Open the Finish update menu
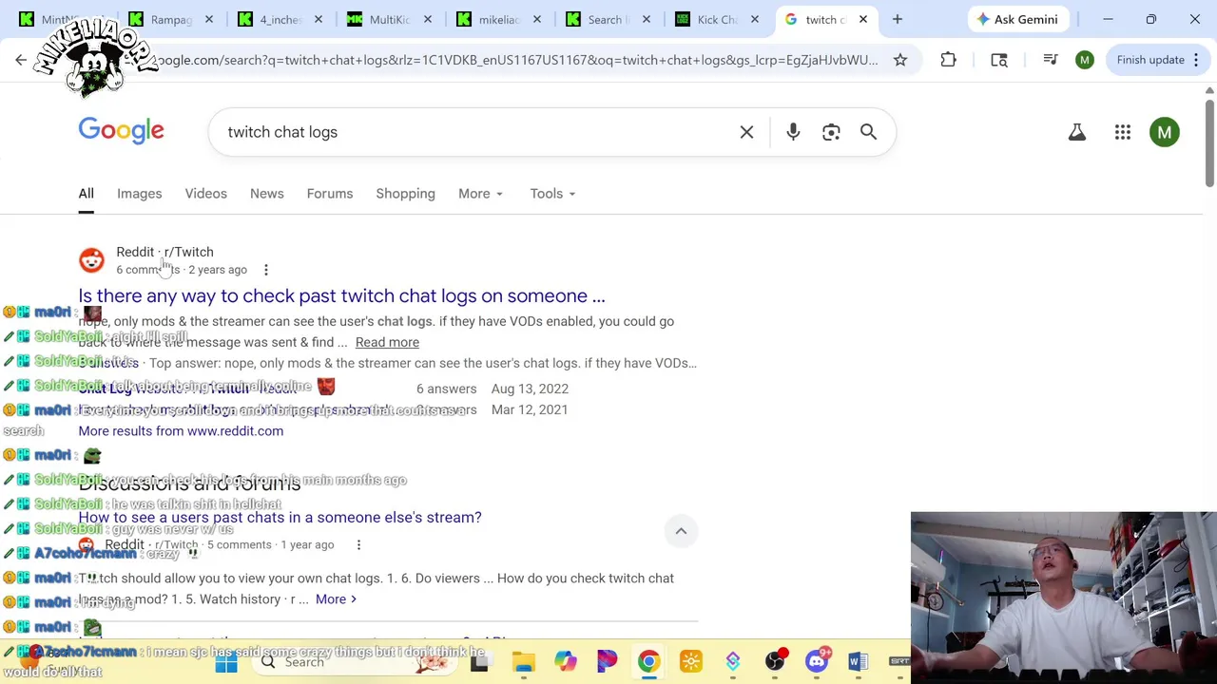This screenshot has height=684, width=1217. [x=1194, y=60]
